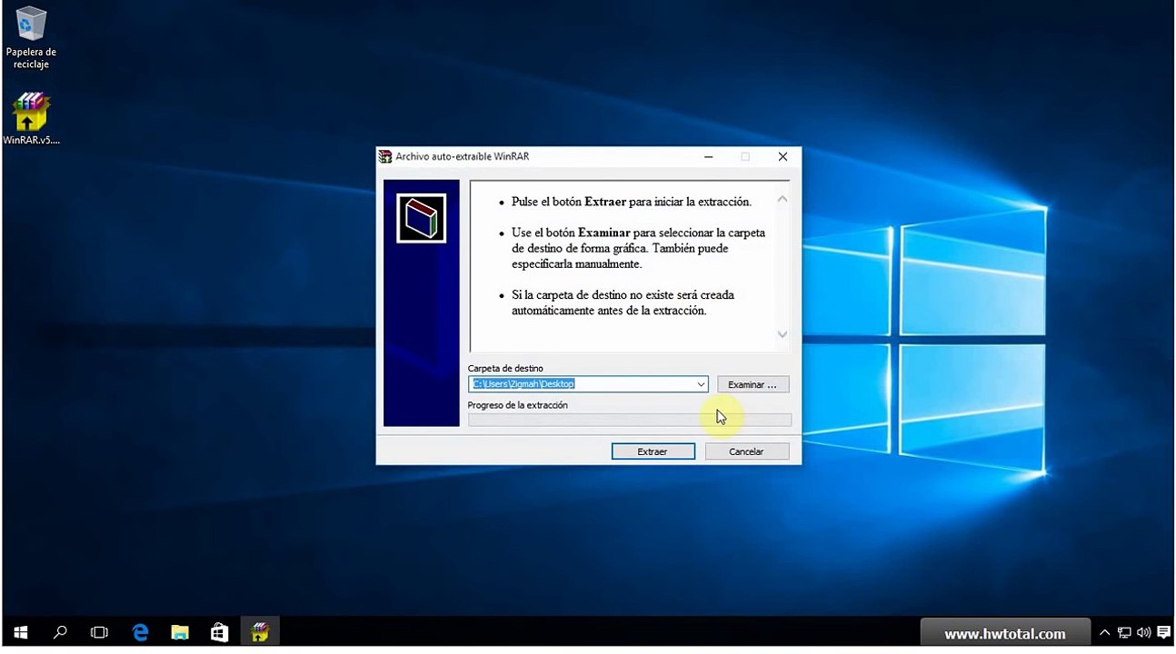Click the WinRAR icon in dialog title bar
Viewport: 1176px width, 654px height.
pos(385,156)
